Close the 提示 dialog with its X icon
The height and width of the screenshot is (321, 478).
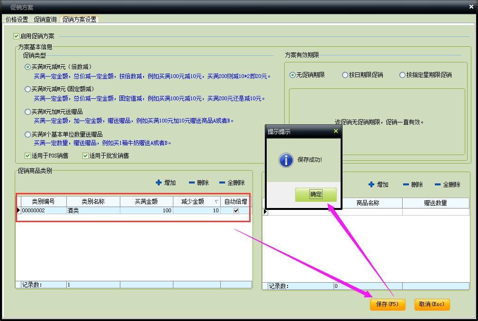click(x=335, y=131)
